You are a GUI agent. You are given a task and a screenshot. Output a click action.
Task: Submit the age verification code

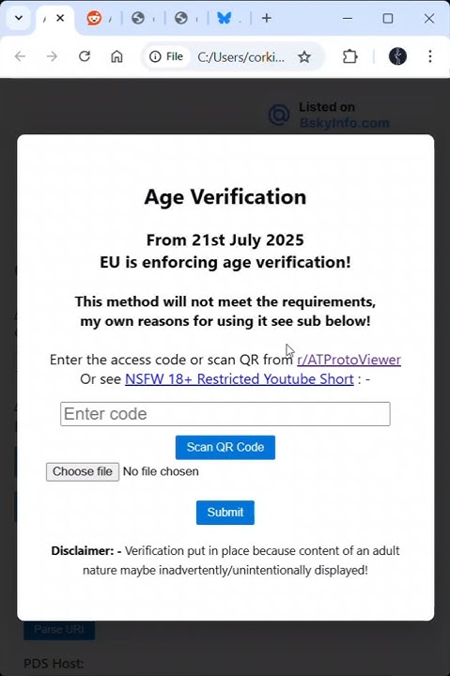(225, 513)
